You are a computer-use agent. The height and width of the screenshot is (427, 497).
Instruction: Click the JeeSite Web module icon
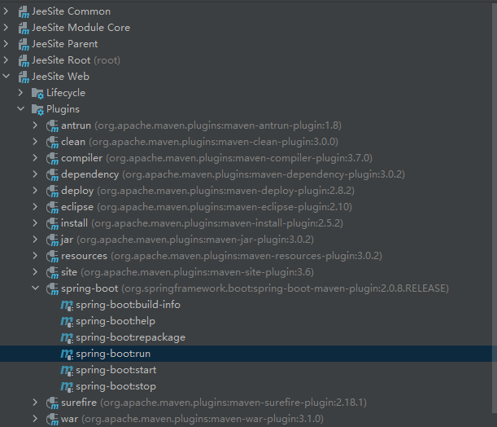tap(24, 77)
